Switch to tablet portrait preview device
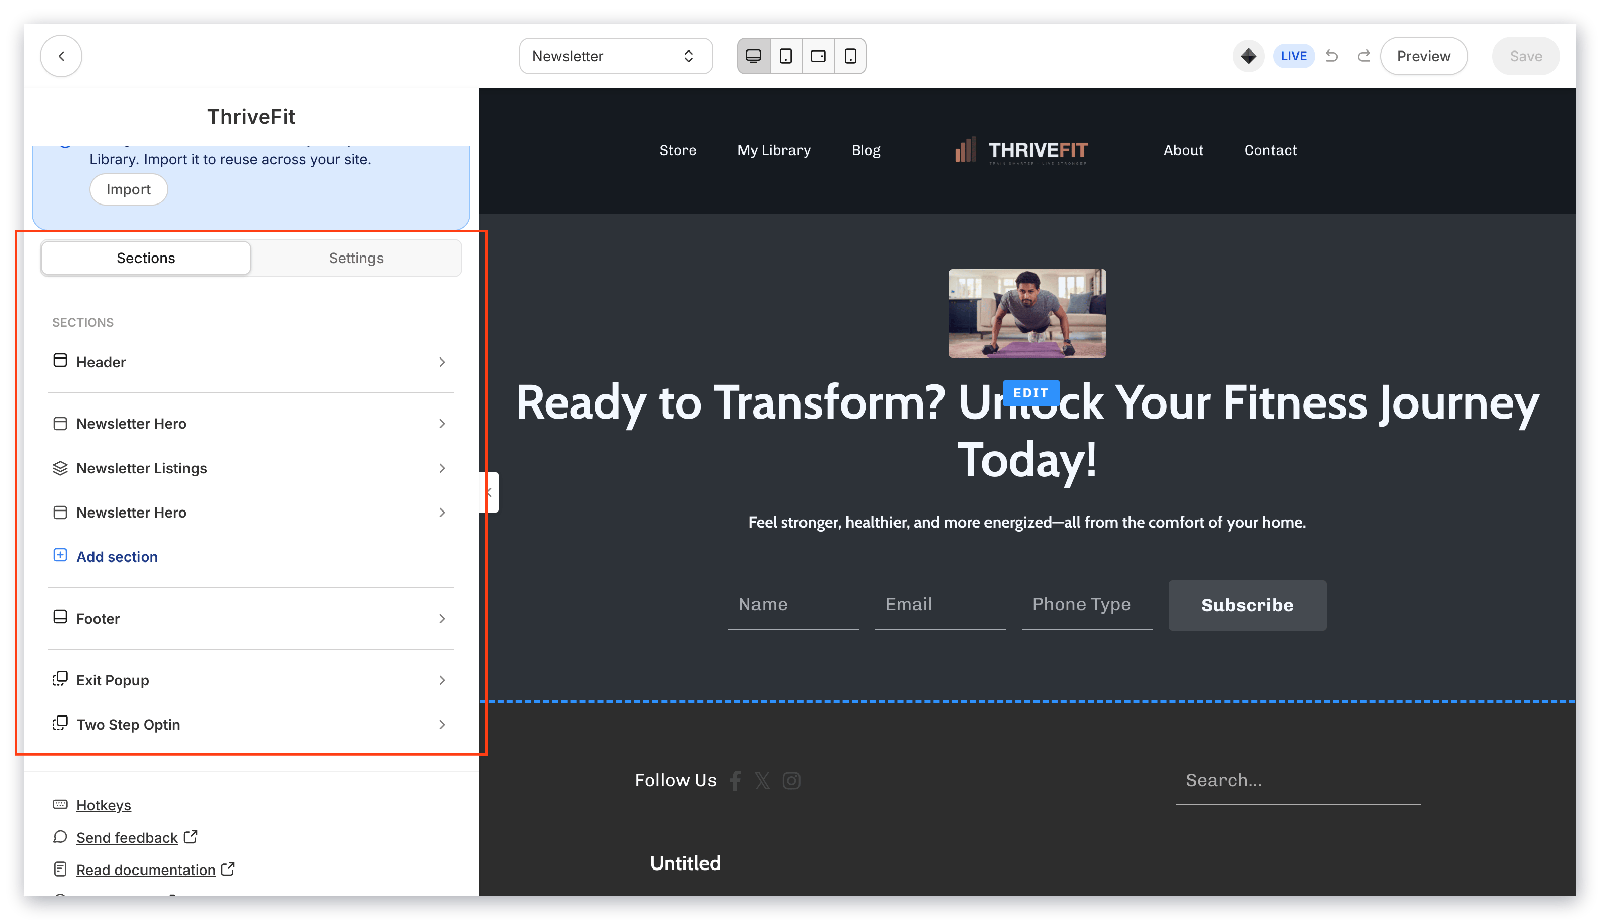Viewport: 1600px width, 920px height. point(785,56)
